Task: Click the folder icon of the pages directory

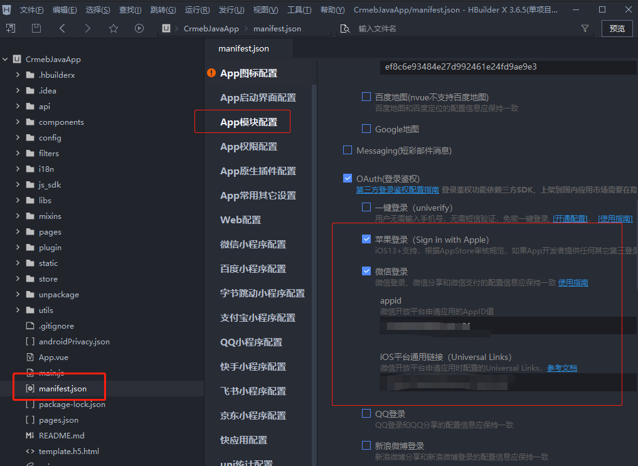Action: [30, 232]
